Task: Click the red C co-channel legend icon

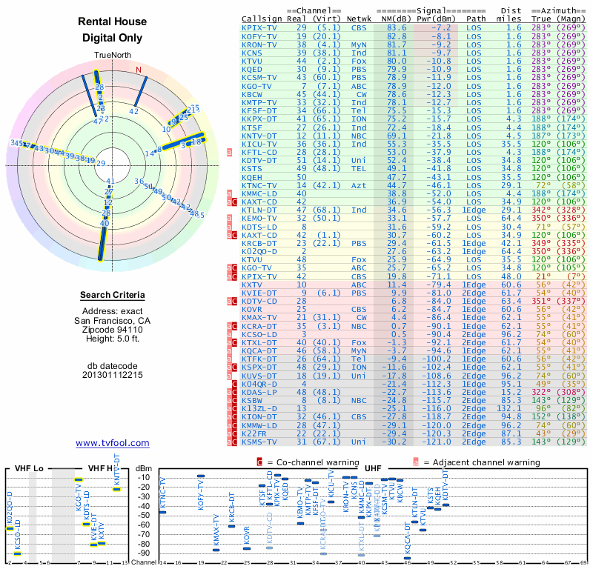Action: click(x=259, y=462)
